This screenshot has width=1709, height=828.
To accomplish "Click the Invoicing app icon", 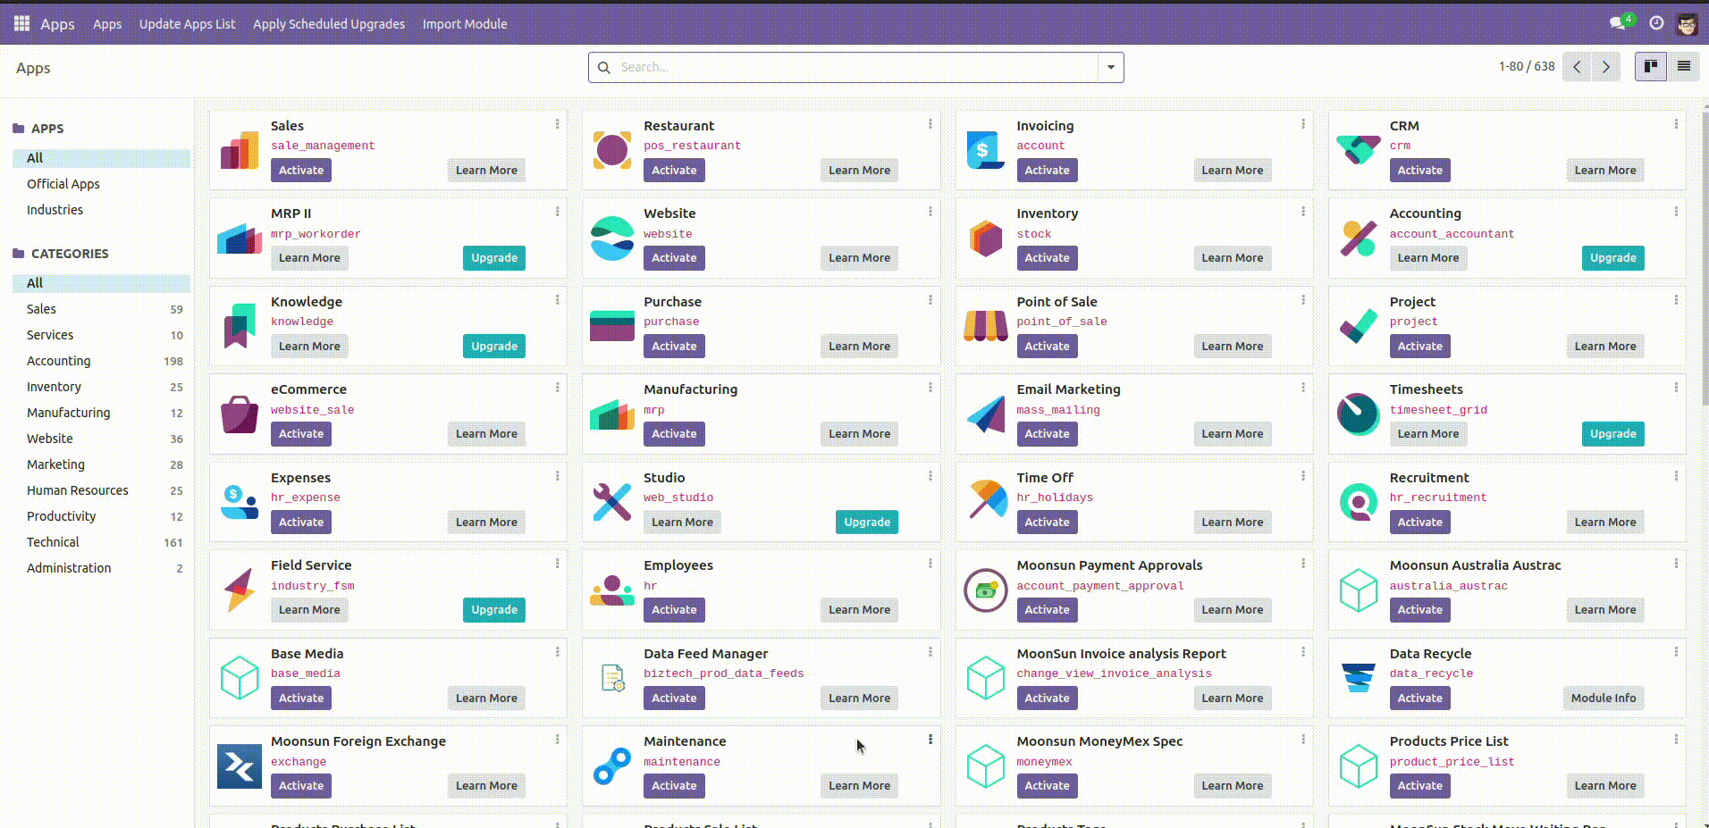I will coord(985,150).
